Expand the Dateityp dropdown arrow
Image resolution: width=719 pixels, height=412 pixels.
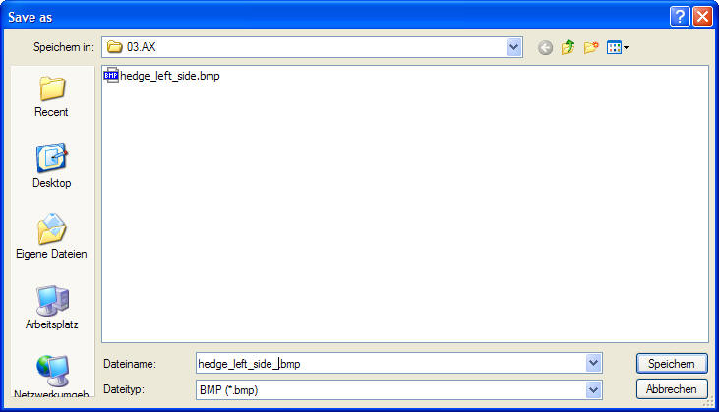coord(593,390)
